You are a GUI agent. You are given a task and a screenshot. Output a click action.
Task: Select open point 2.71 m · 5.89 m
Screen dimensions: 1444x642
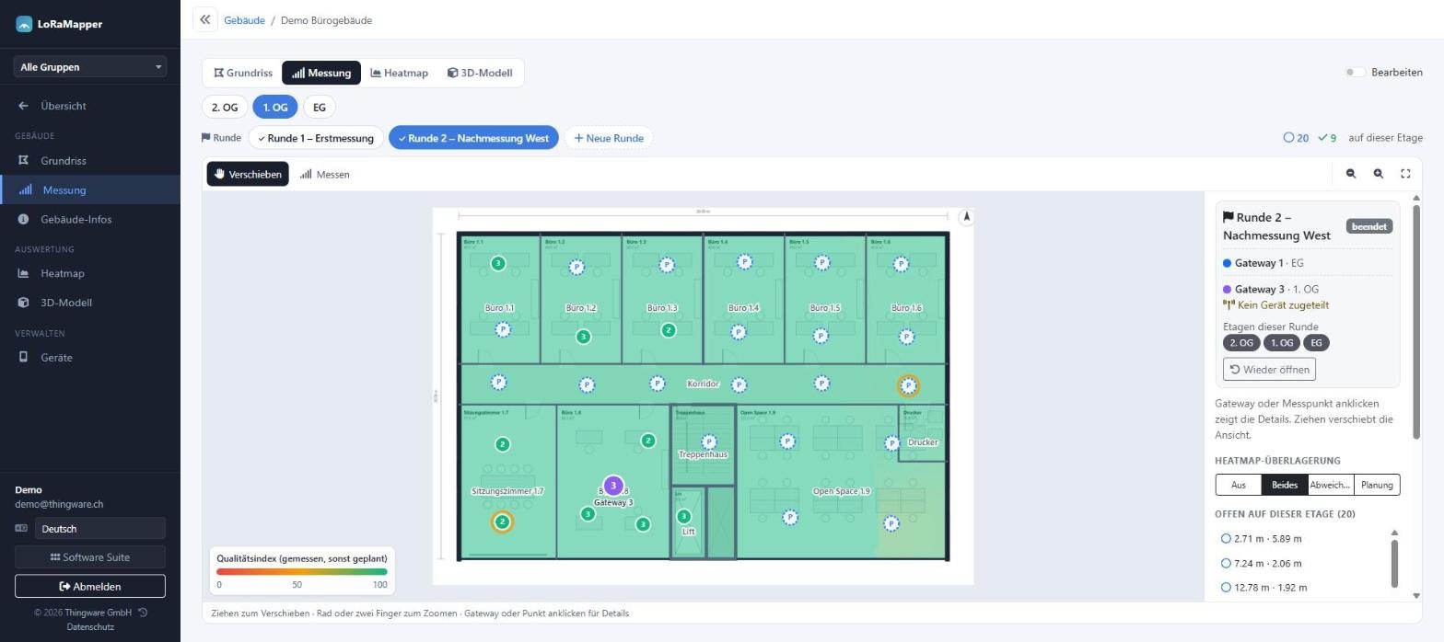tap(1262, 539)
